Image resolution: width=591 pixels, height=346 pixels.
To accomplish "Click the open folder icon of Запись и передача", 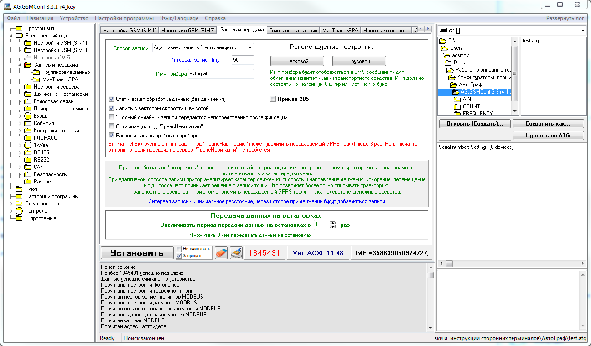I will point(28,65).
